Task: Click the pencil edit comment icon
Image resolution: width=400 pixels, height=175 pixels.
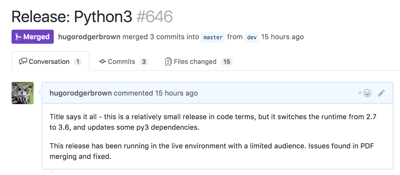Action: coord(381,93)
